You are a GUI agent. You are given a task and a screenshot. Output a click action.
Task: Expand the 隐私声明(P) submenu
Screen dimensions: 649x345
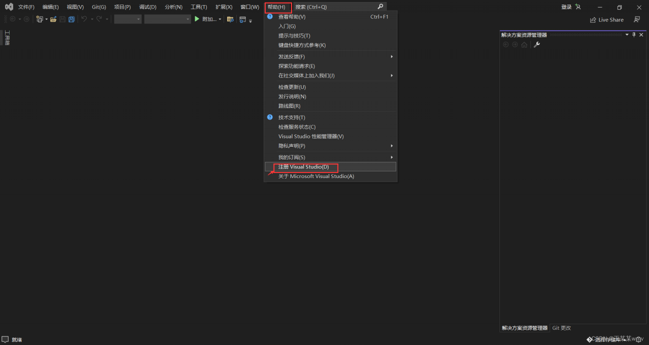click(392, 146)
